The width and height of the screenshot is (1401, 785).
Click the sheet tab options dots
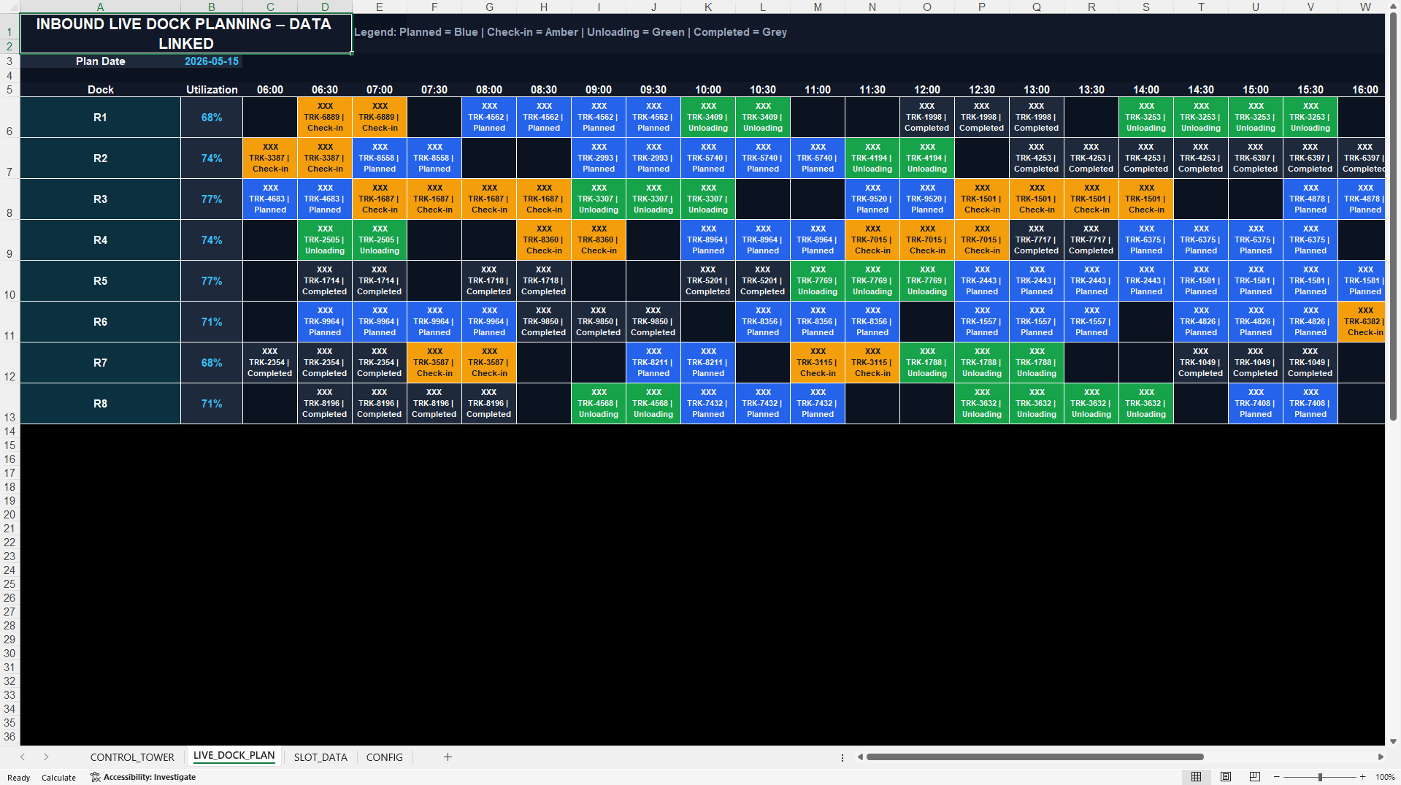(842, 758)
